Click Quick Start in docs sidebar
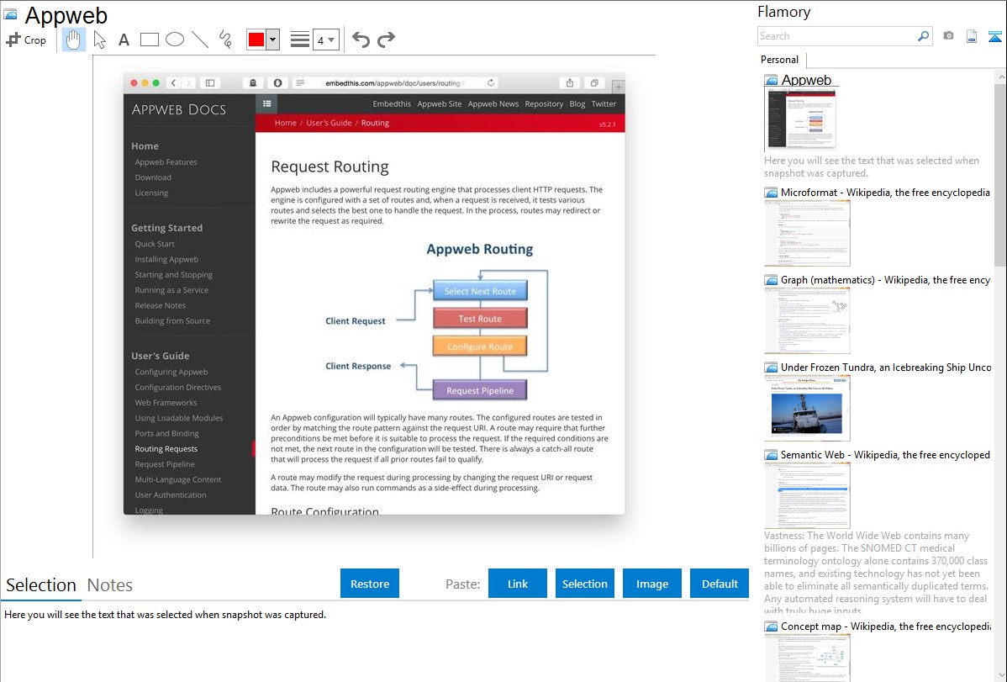The height and width of the screenshot is (682, 1007). (x=155, y=244)
